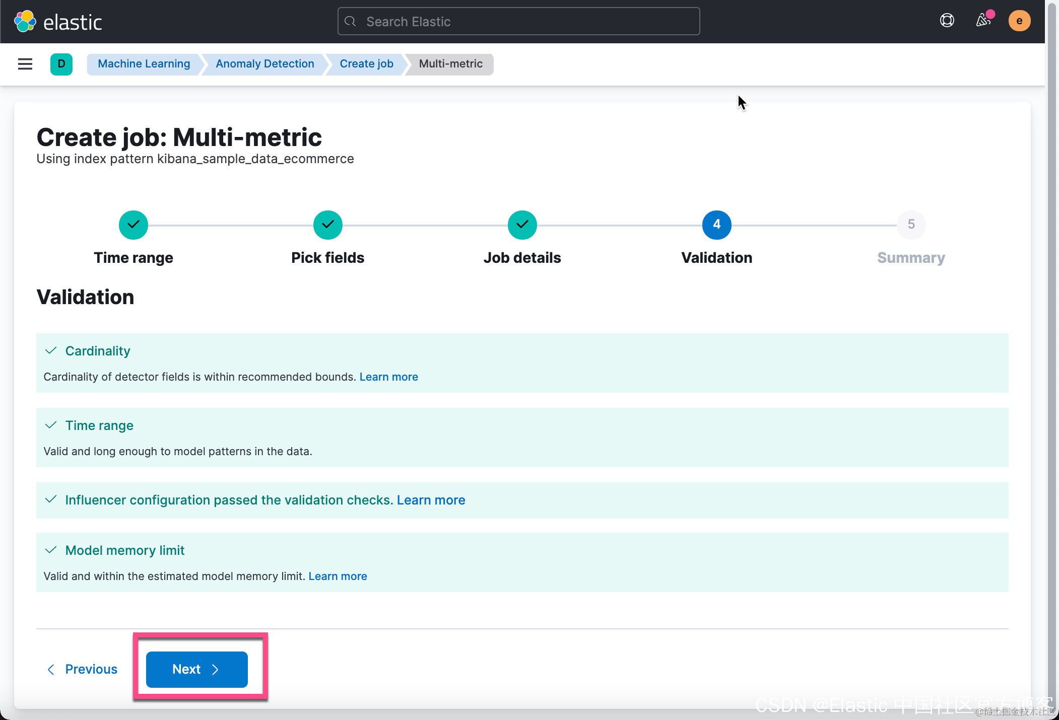This screenshot has width=1059, height=720.
Task: Open the newsfeed celebration icon
Action: [x=983, y=21]
